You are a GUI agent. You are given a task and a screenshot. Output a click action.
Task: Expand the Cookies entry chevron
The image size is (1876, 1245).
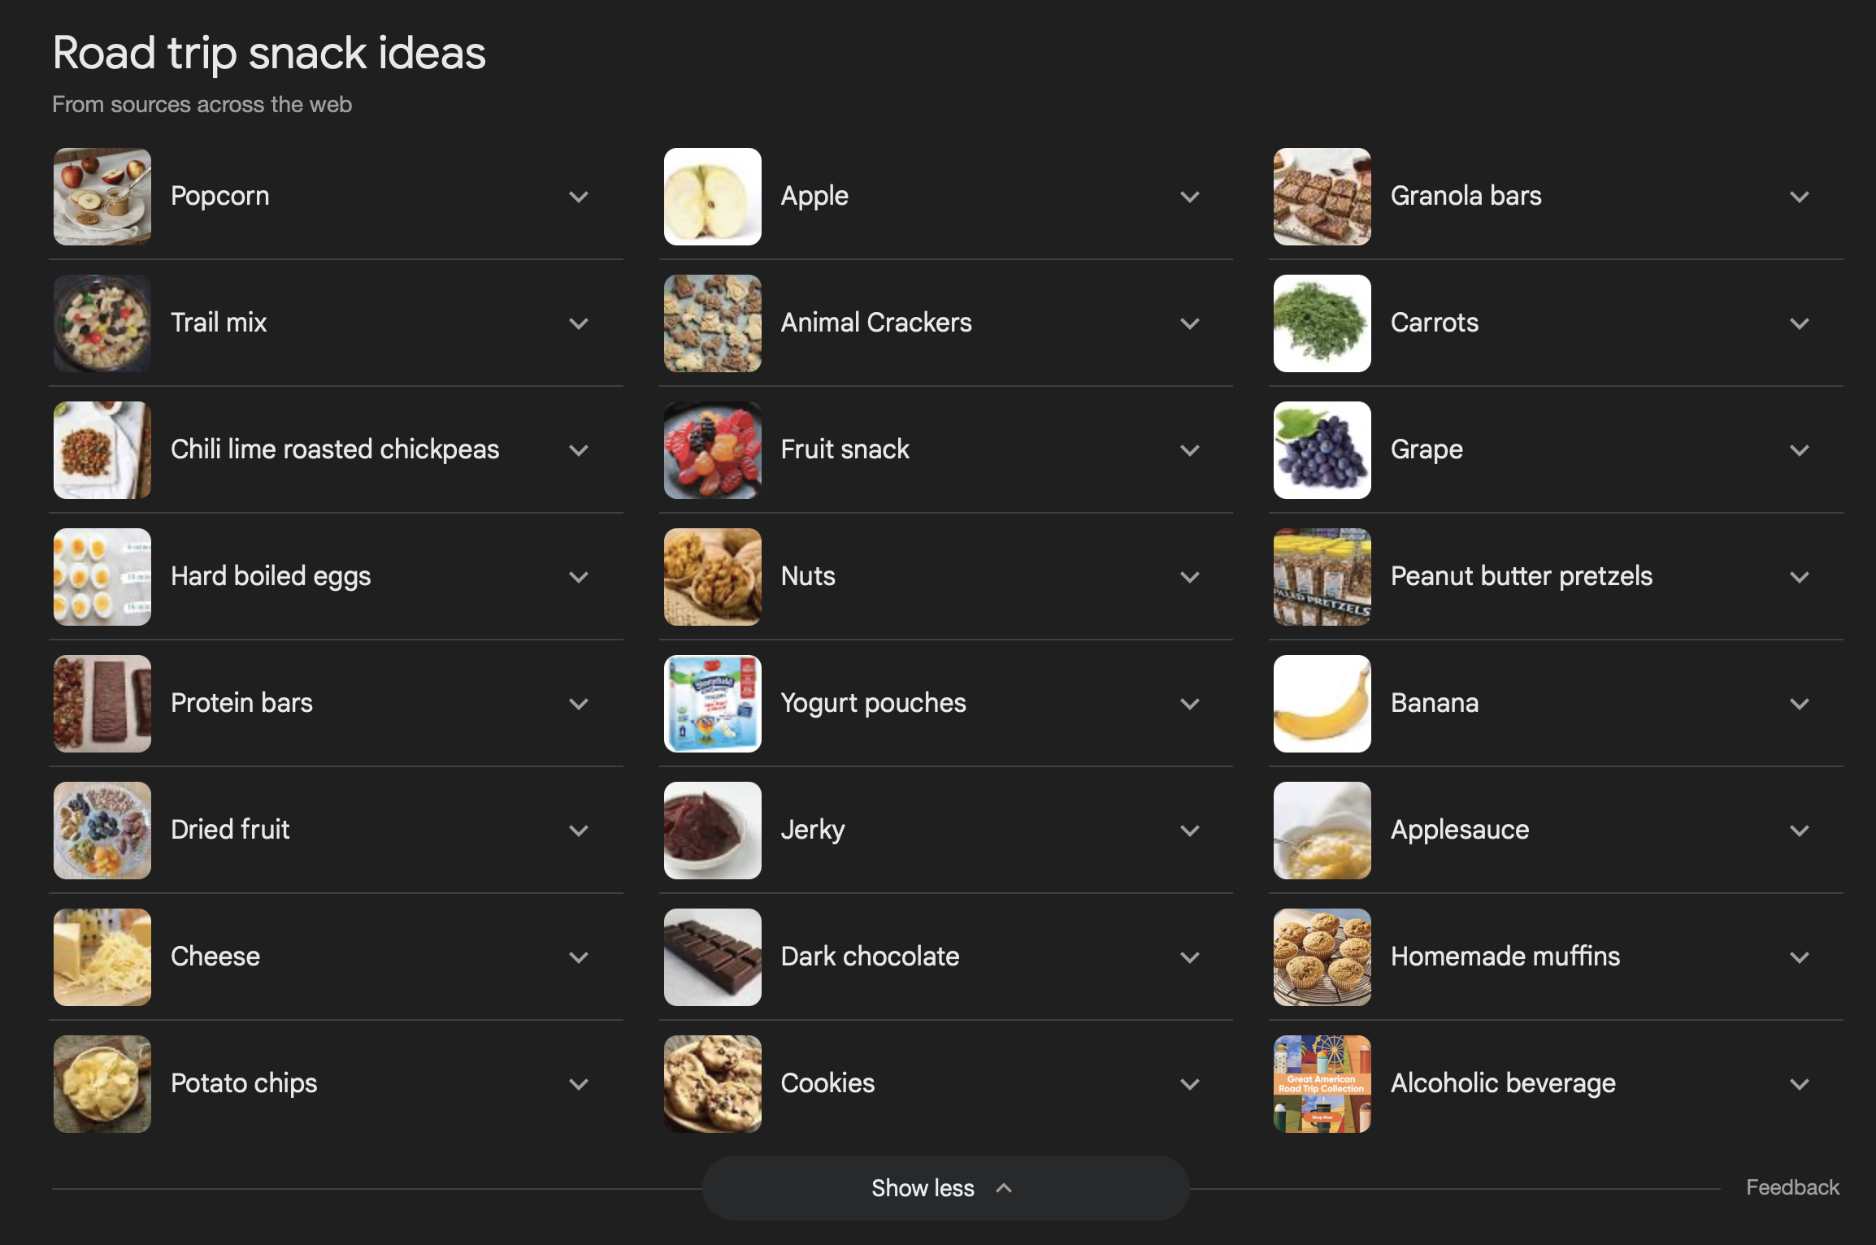click(1190, 1084)
